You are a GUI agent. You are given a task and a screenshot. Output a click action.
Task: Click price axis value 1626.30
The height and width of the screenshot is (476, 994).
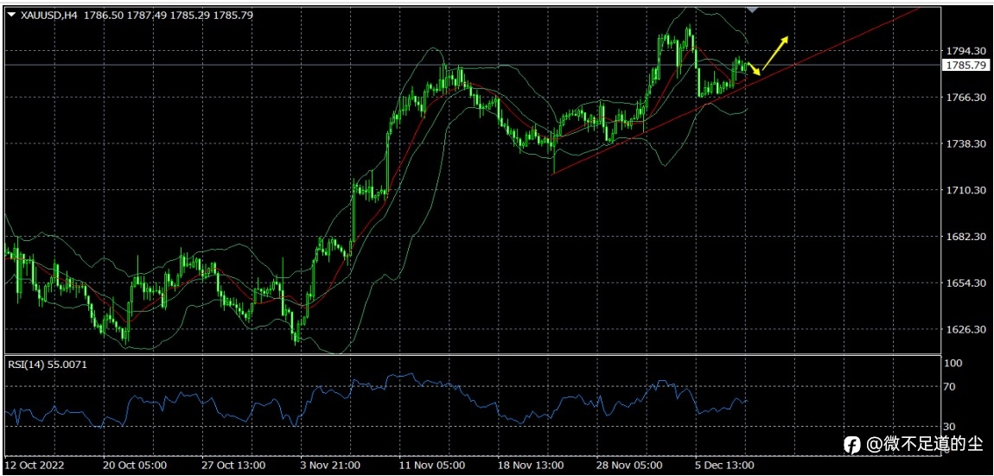pos(965,330)
